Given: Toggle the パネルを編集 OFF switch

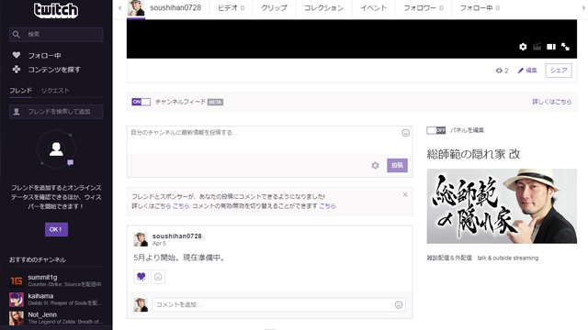Looking at the screenshot, I should (x=435, y=130).
